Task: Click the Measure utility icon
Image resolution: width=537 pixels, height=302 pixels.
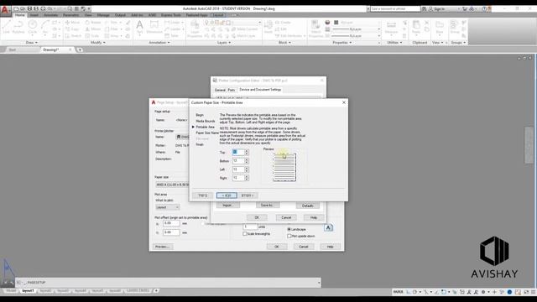Action: coord(391,27)
